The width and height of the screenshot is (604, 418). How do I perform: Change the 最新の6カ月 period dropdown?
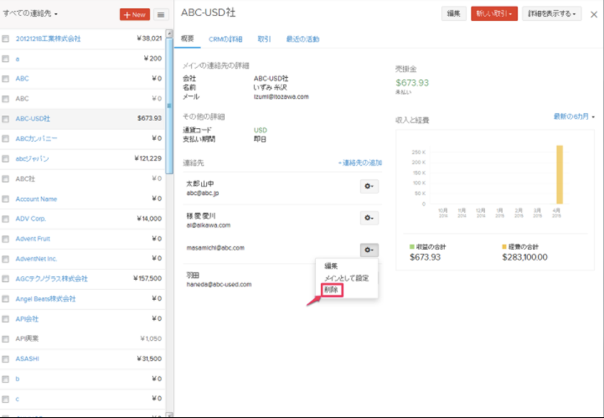pyautogui.click(x=574, y=116)
